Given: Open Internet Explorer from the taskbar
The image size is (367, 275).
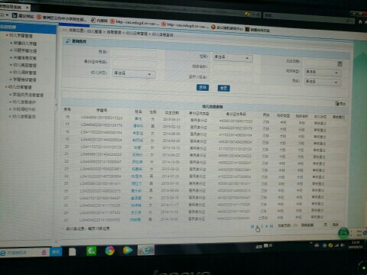Looking at the screenshot, I should (x=146, y=250).
